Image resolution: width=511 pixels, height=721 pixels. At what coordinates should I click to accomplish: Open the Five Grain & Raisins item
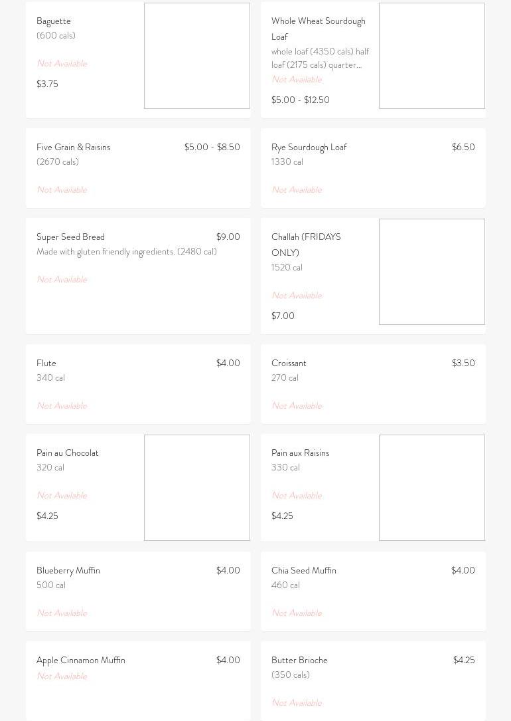(73, 148)
